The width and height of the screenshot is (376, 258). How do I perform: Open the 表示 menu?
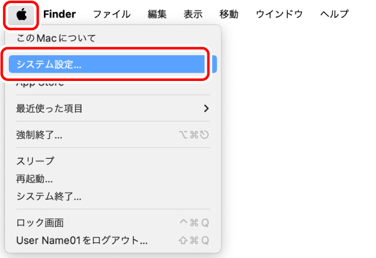click(193, 14)
